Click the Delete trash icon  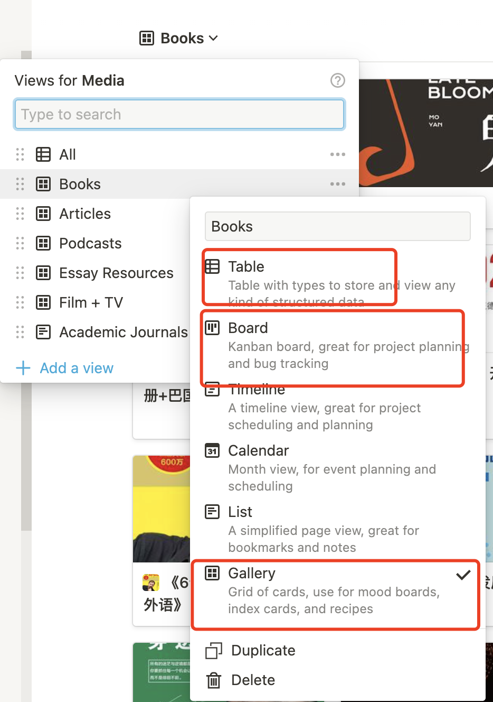[213, 680]
